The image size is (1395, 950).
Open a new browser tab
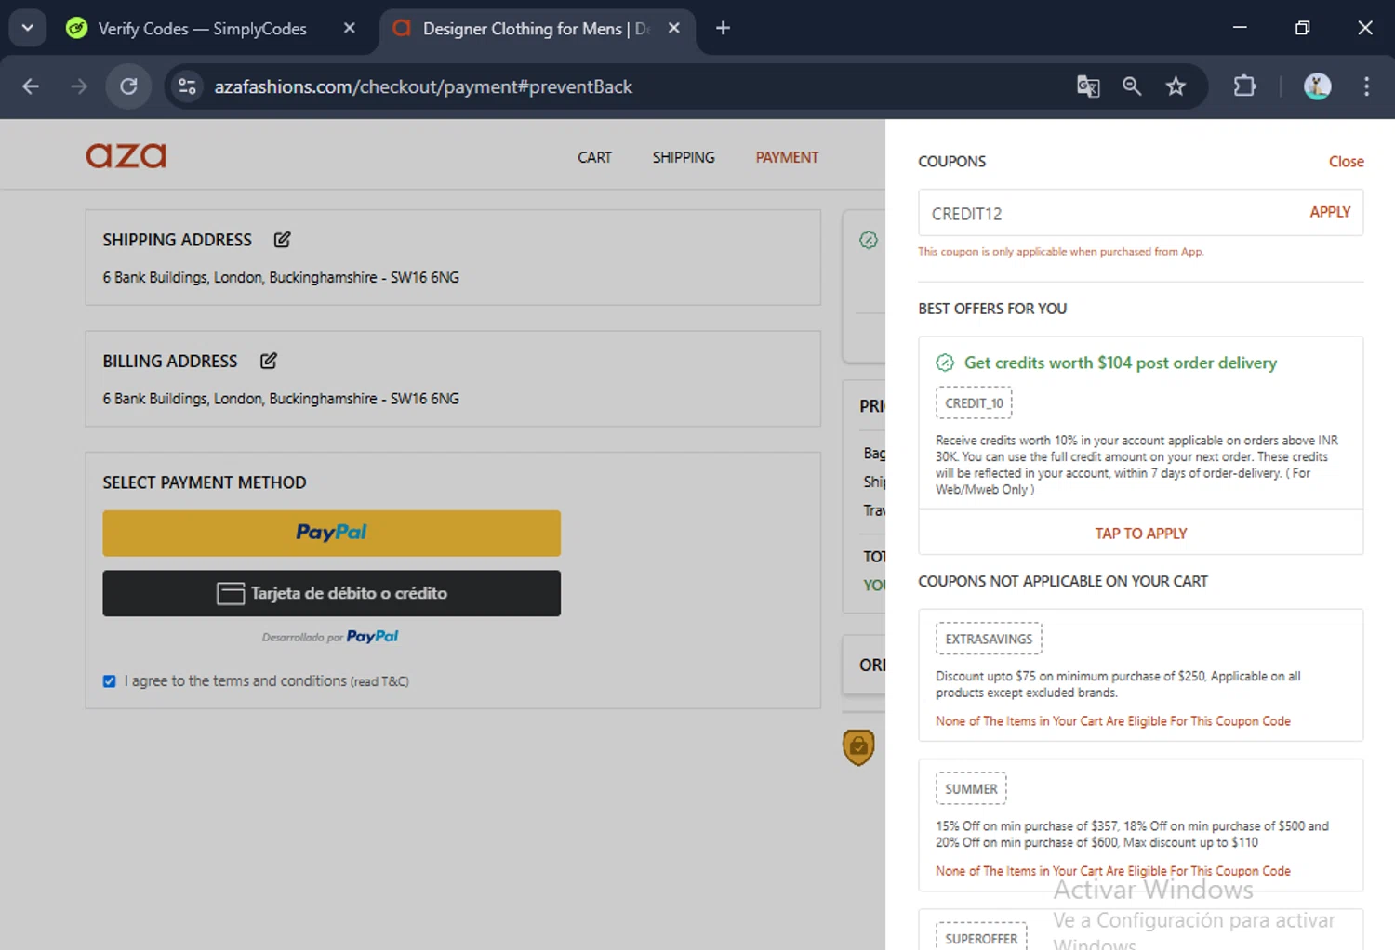[723, 28]
